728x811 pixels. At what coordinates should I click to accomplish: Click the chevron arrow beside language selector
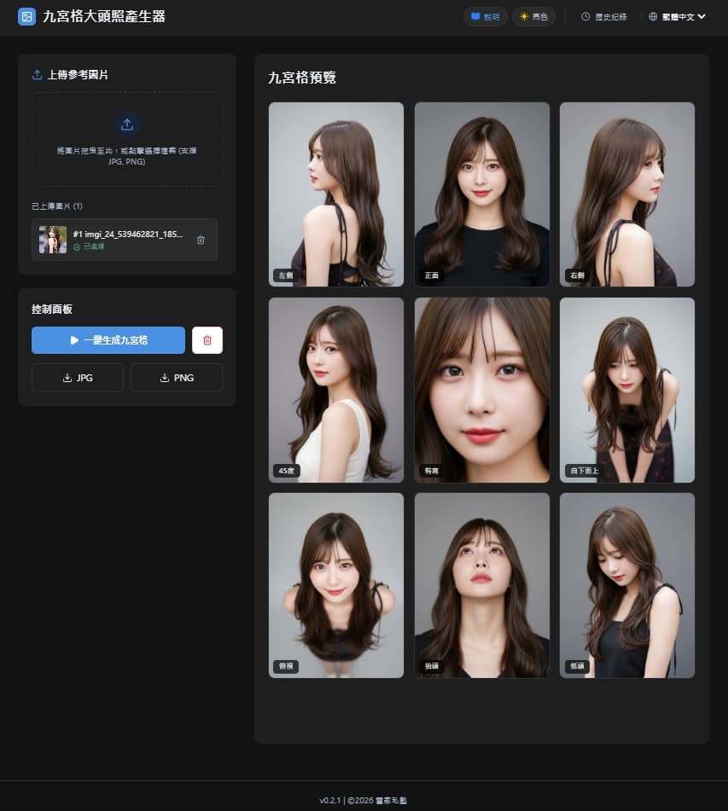702,16
